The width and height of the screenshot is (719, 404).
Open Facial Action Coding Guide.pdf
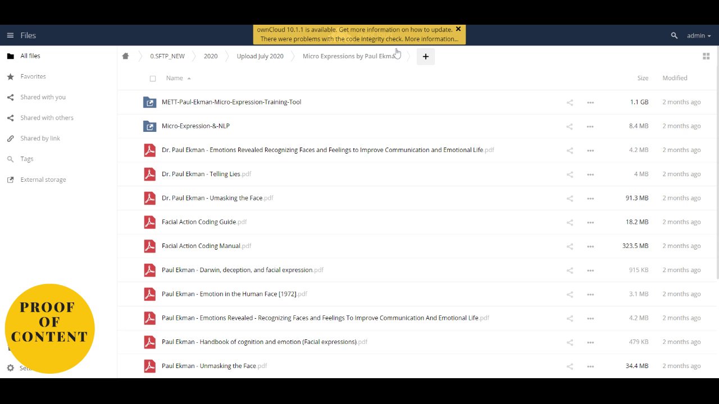click(204, 222)
